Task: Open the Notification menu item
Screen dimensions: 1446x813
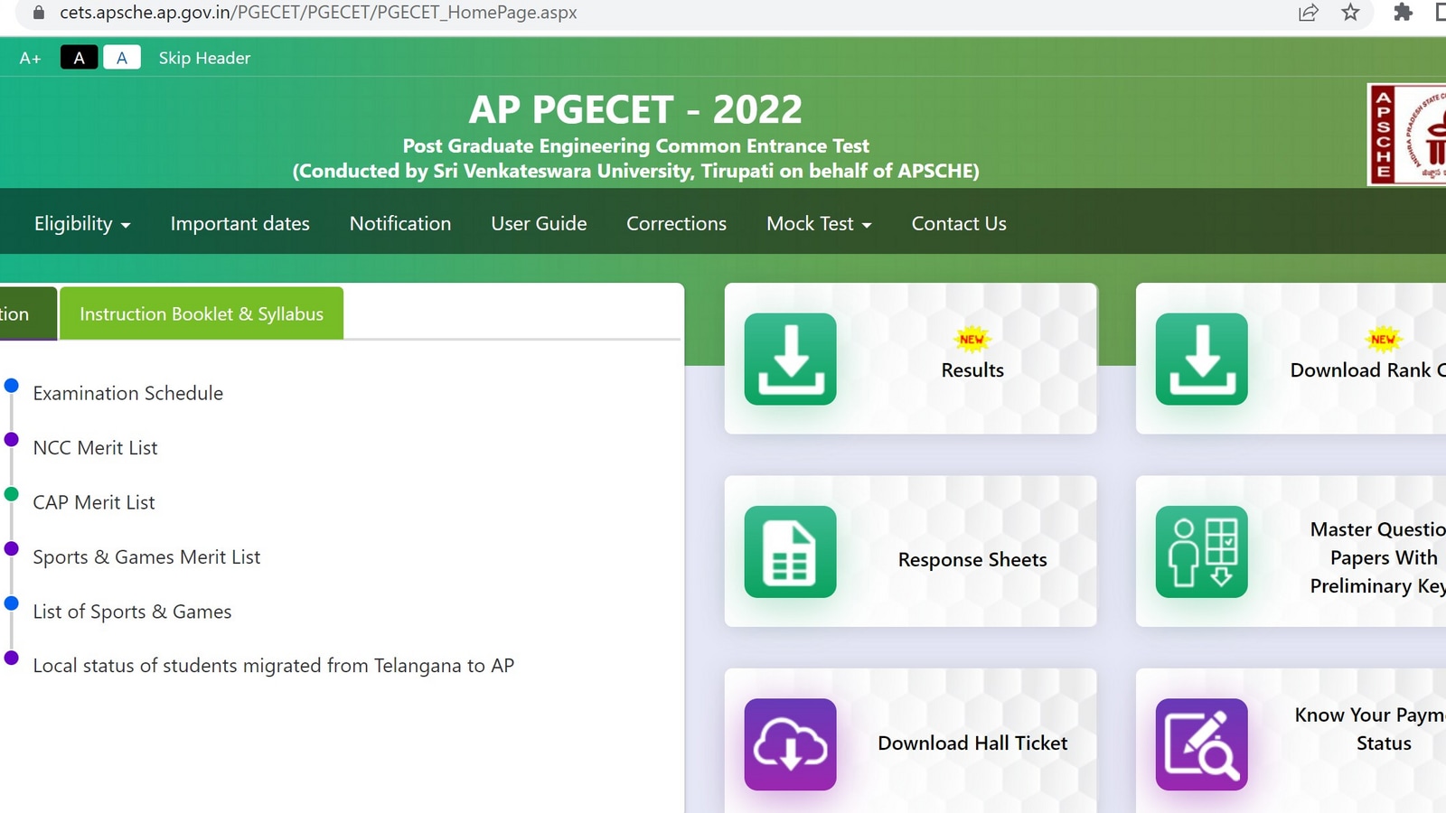Action: (x=400, y=223)
